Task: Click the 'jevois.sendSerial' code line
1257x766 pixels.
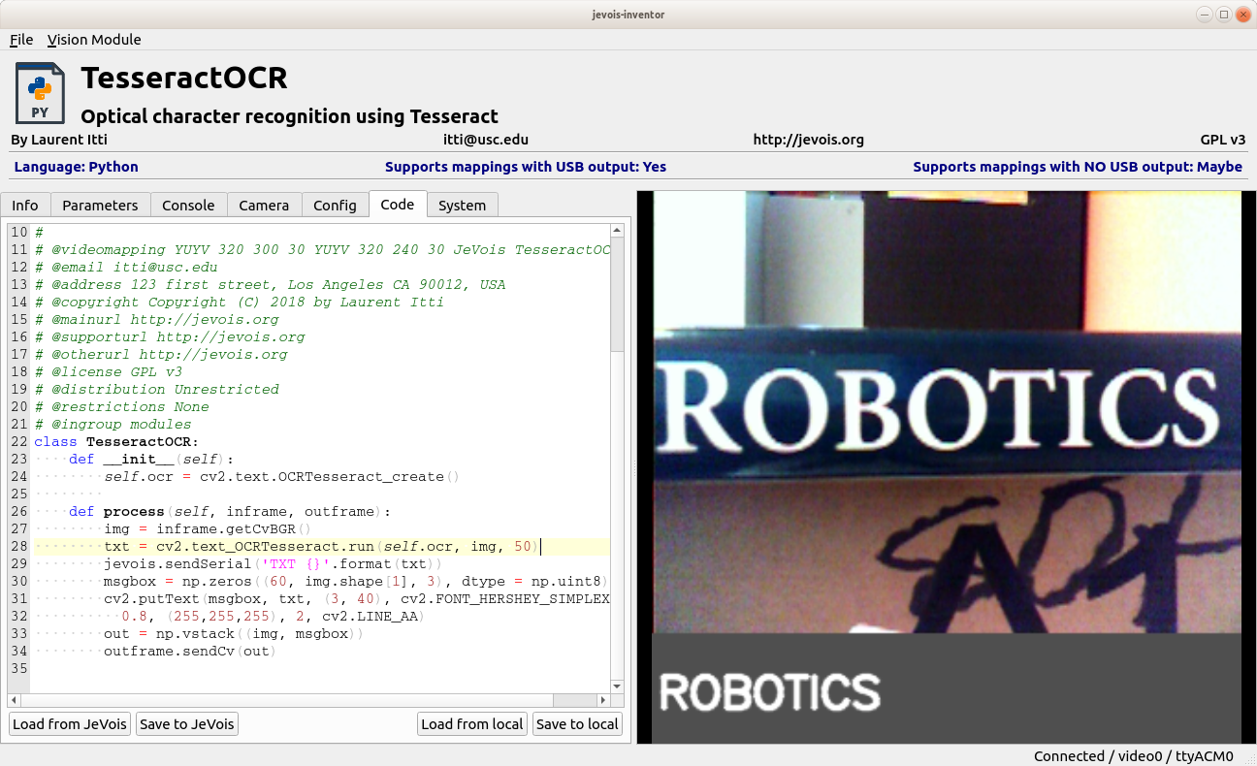Action: (273, 563)
